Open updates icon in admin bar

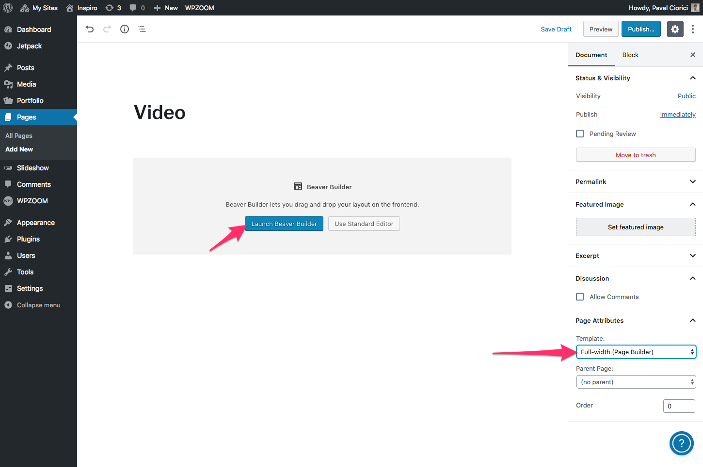click(112, 8)
